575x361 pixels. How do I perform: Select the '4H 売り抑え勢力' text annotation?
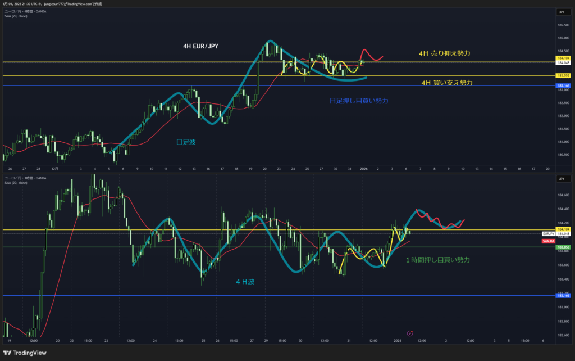pyautogui.click(x=444, y=53)
